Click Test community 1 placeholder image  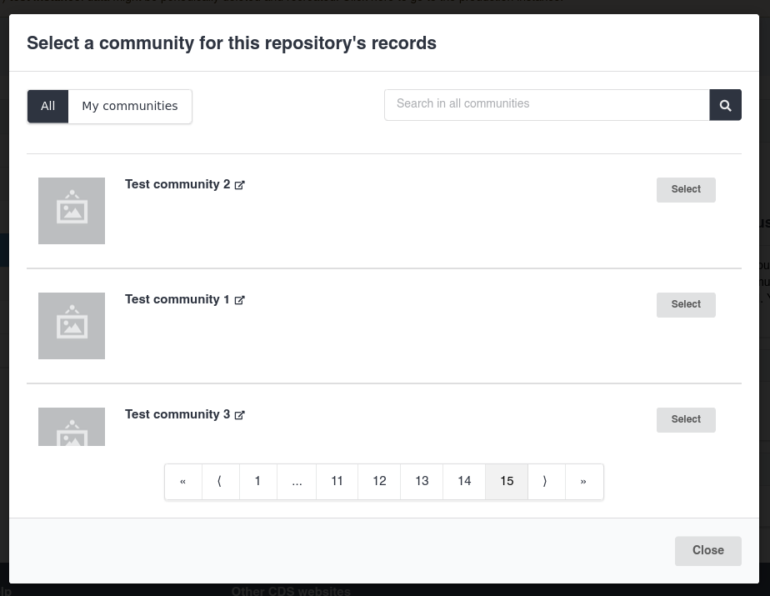click(x=72, y=326)
